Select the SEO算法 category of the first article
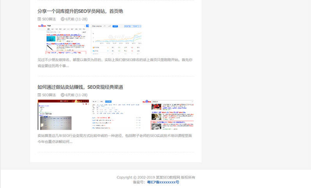This screenshot has width=311, height=188. pyautogui.click(x=49, y=19)
